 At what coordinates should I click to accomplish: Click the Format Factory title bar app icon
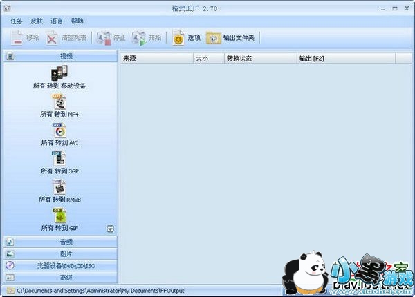pos(7,8)
